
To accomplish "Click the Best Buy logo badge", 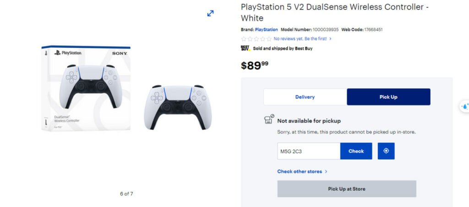I will click(x=245, y=48).
